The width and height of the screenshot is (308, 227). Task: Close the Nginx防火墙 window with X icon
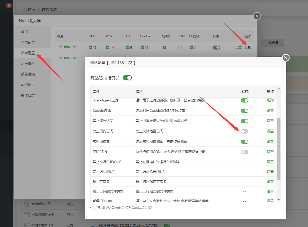tap(257, 16)
